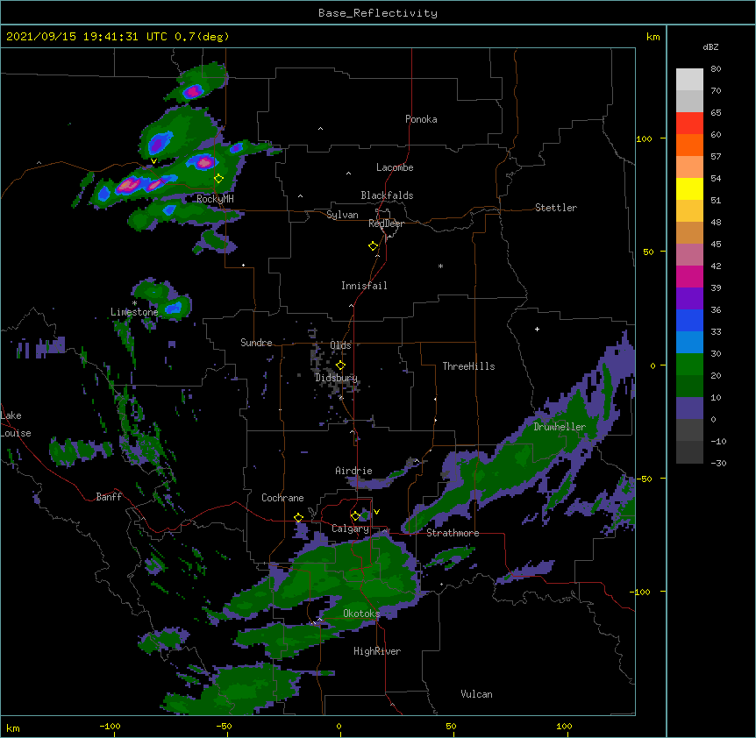The image size is (756, 738).
Task: Click the Calgary city label
Action: click(350, 529)
